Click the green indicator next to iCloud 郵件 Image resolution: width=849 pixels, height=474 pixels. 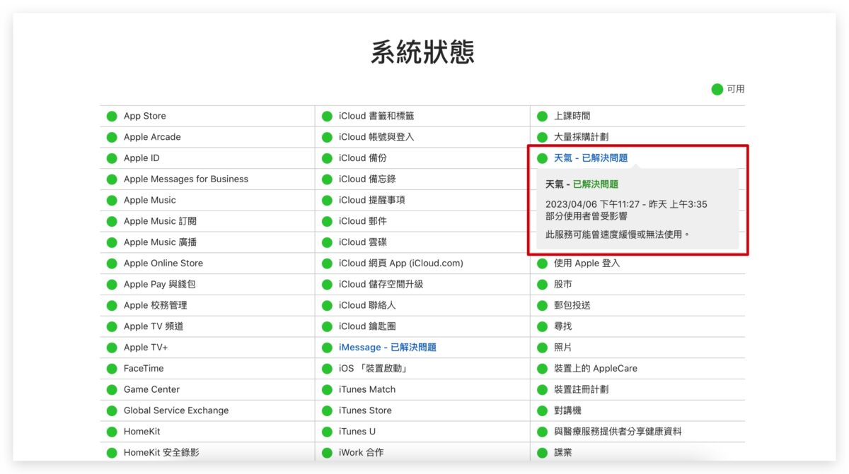[x=327, y=221]
